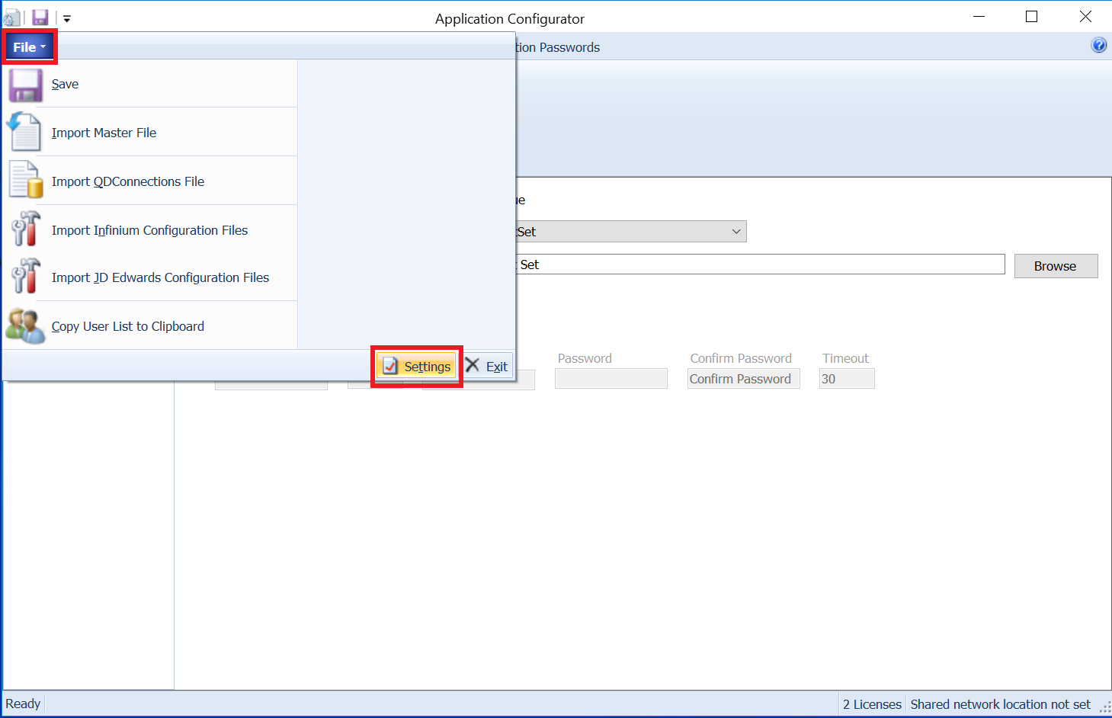1112x718 pixels.
Task: Open the File menu button
Action: tap(29, 47)
